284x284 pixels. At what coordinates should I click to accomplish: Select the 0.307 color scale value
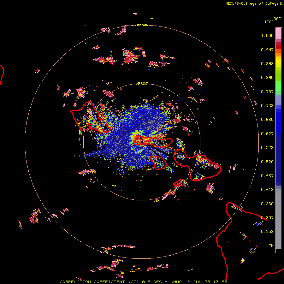[267, 218]
